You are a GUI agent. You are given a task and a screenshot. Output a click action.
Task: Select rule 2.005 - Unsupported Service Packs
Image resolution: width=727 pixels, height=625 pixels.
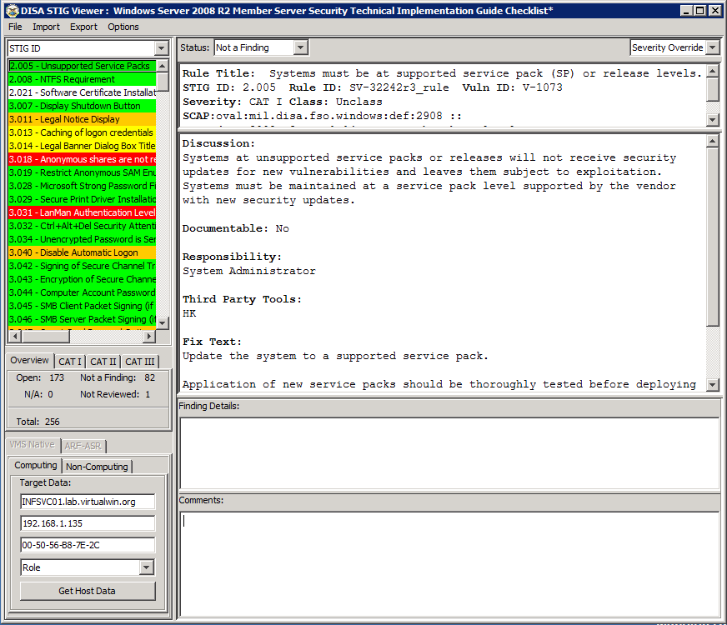click(82, 66)
